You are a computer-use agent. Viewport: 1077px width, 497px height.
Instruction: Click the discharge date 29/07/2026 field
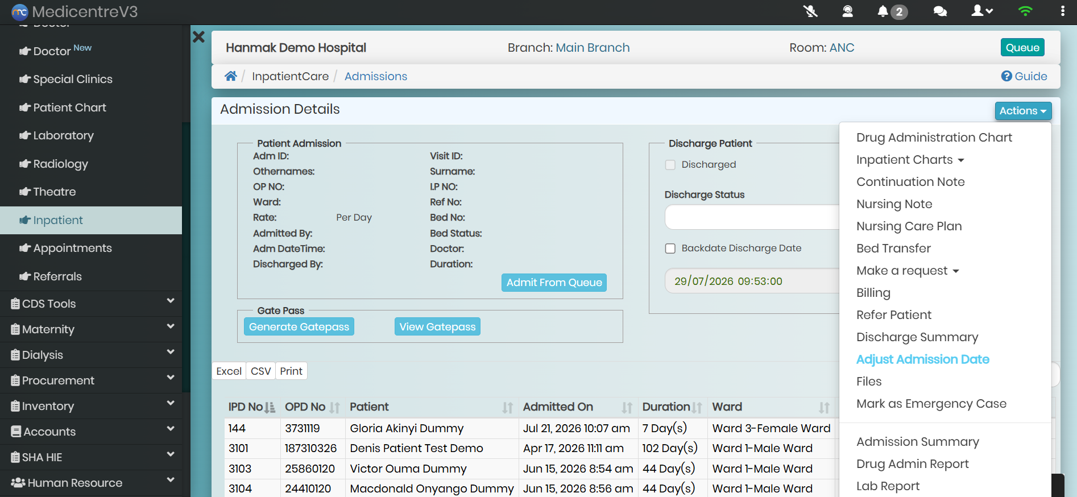click(752, 281)
